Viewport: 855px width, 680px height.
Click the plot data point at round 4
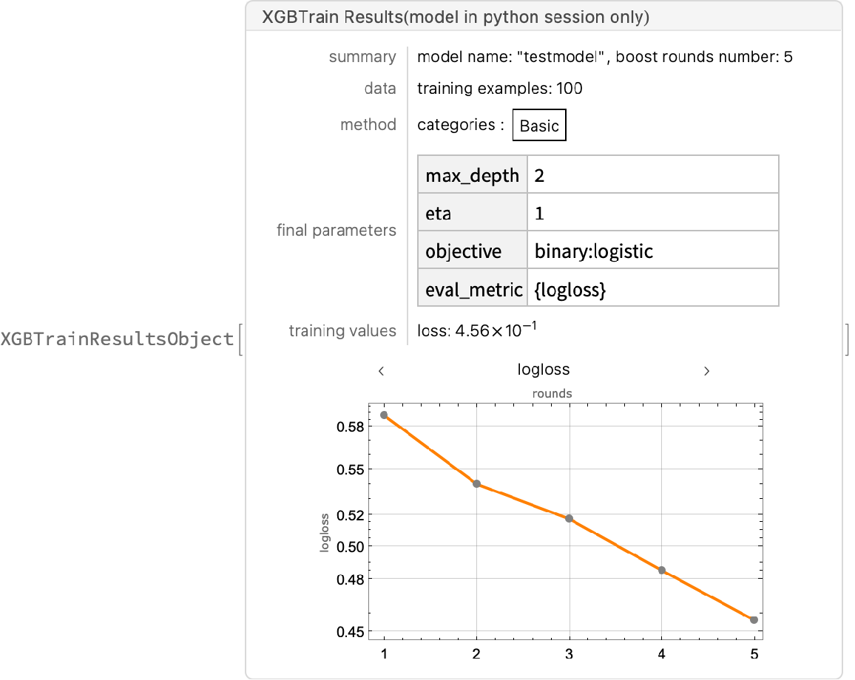(x=662, y=571)
